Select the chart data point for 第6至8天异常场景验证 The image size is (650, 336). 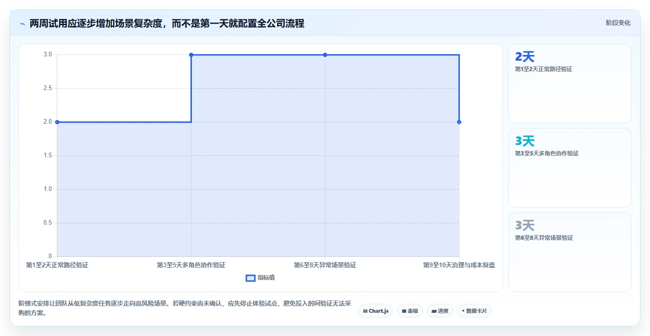325,54
